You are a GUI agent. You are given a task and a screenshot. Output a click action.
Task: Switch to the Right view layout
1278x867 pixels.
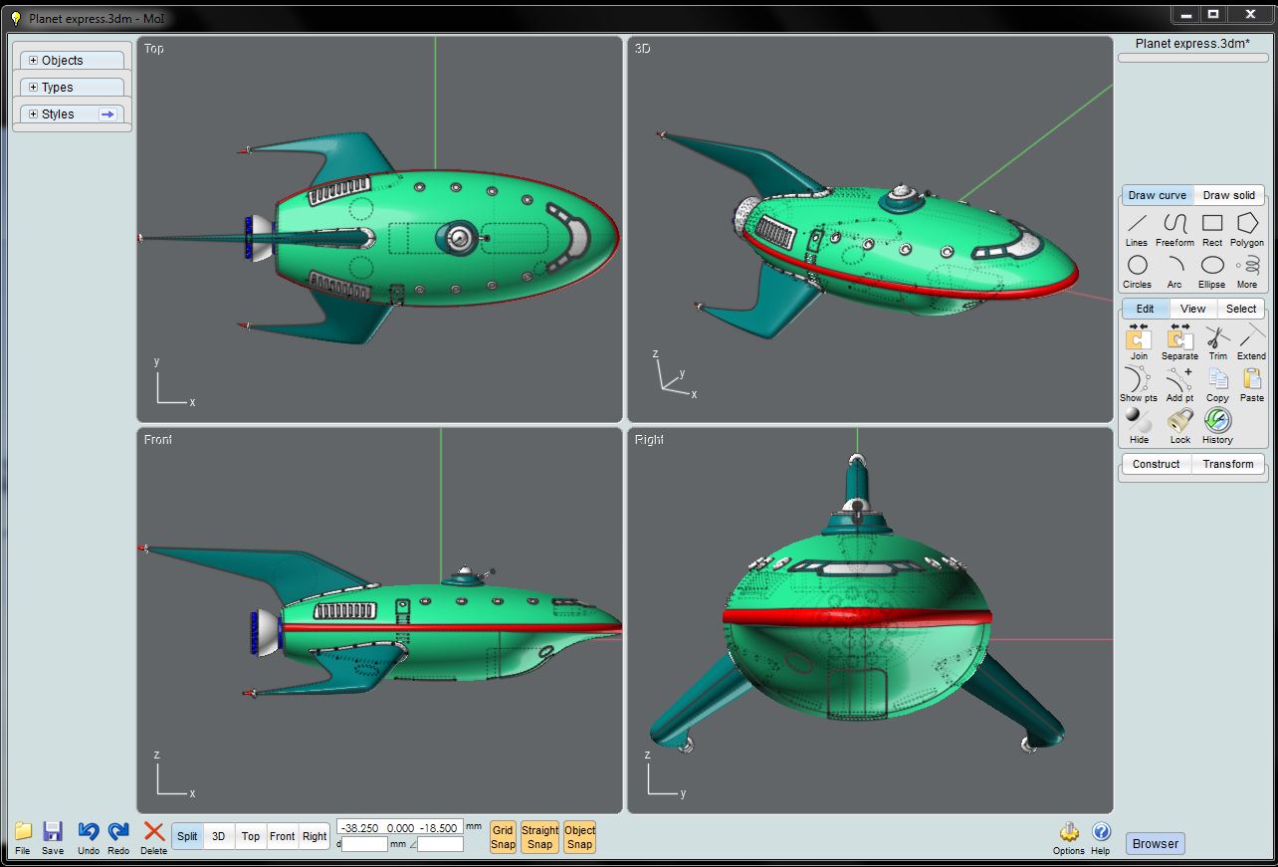(x=315, y=836)
